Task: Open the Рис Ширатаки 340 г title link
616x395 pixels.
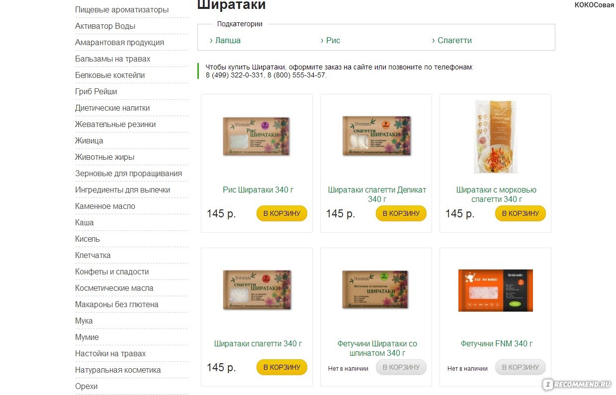Action: coord(258,190)
